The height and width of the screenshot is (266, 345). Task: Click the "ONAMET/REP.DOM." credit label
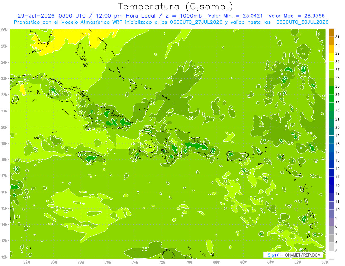tap(304, 255)
